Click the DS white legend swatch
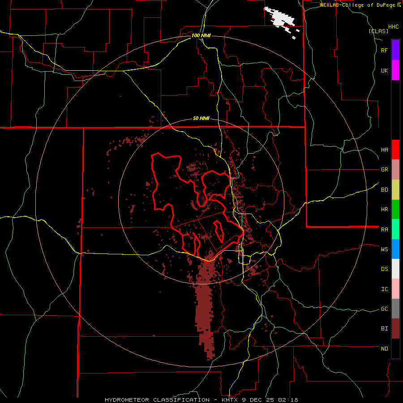The image size is (403, 403). pos(395,269)
